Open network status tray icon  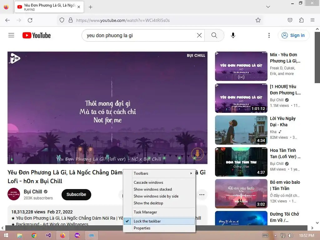[283, 236]
